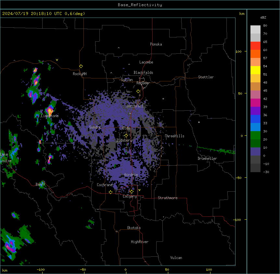Click the yellow diamond marker above Calgary label
Screen dimensions: 280x274
(x=132, y=192)
